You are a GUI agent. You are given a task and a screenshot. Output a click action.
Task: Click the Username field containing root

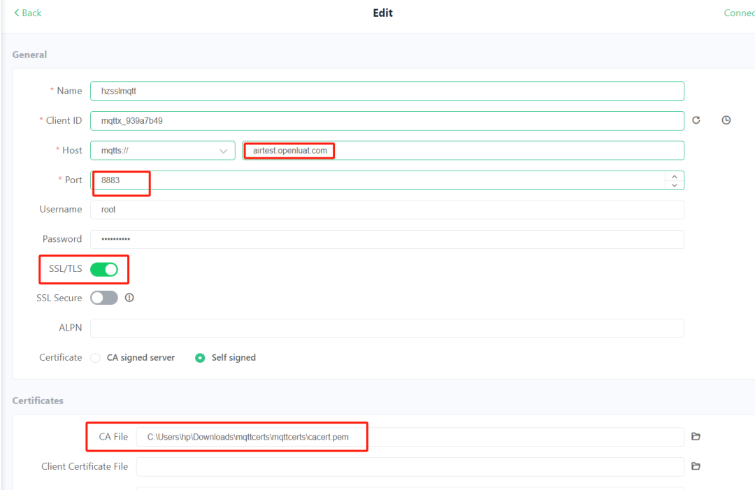point(387,210)
